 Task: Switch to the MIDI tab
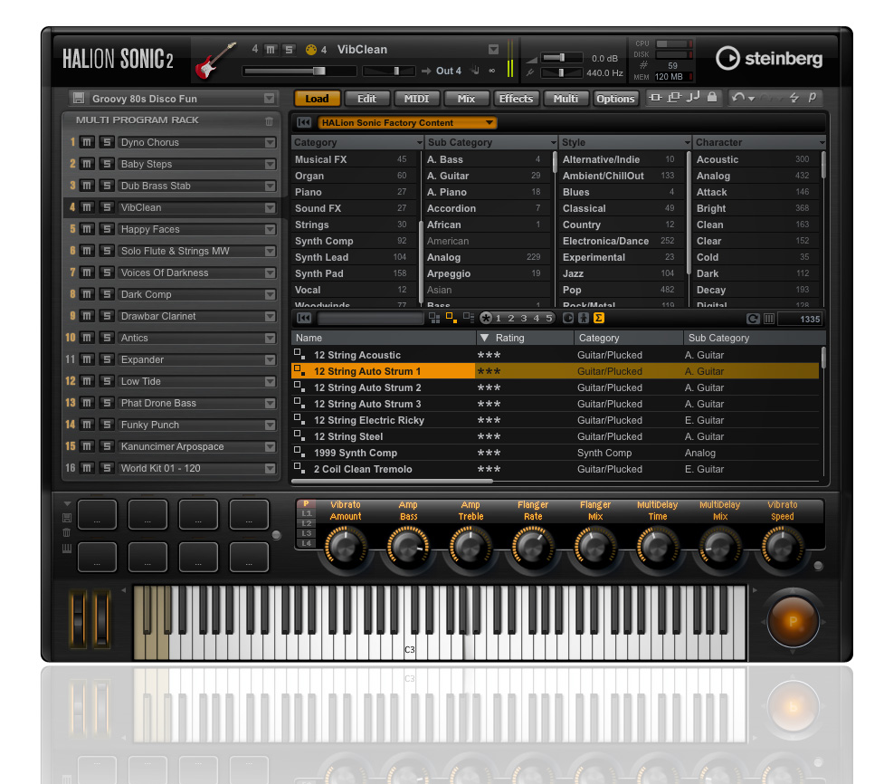pyautogui.click(x=416, y=99)
